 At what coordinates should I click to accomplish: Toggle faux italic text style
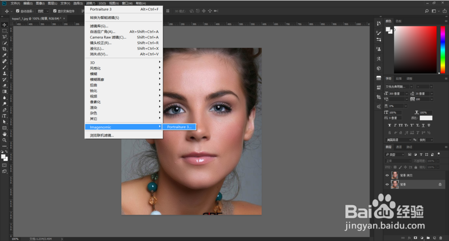395,125
